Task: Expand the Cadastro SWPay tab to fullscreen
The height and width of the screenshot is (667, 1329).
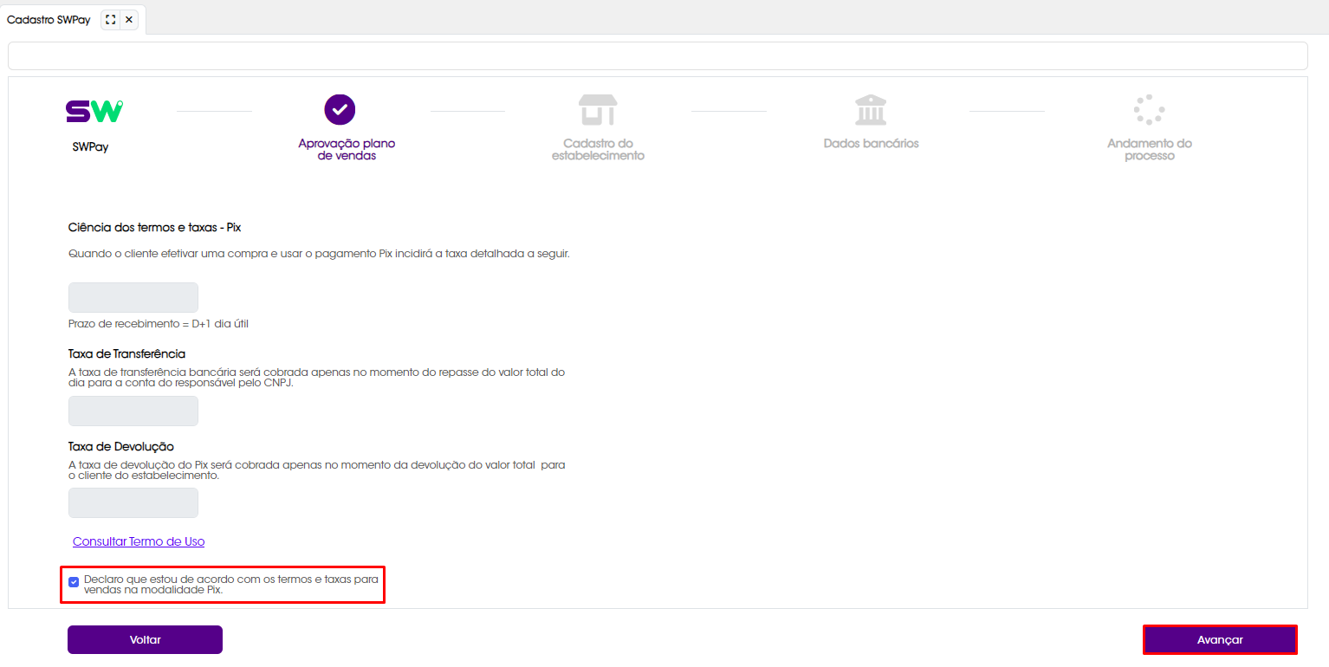Action: point(110,19)
